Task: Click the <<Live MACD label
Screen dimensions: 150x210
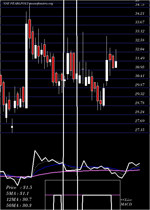Action: [126, 202]
